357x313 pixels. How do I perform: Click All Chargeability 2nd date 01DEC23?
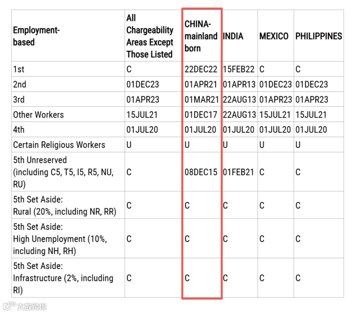coord(142,85)
